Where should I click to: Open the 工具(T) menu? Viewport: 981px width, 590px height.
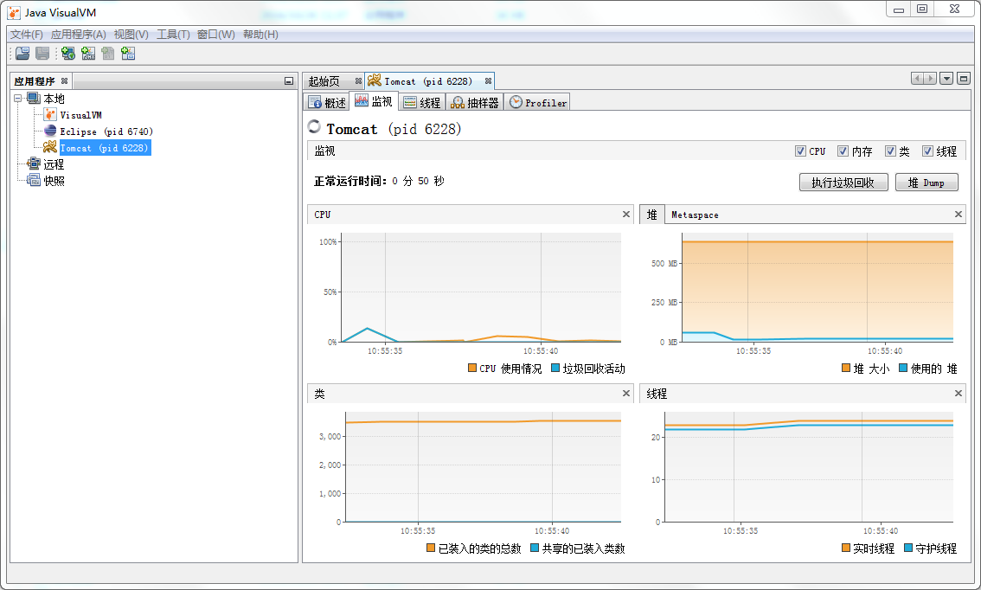(173, 35)
